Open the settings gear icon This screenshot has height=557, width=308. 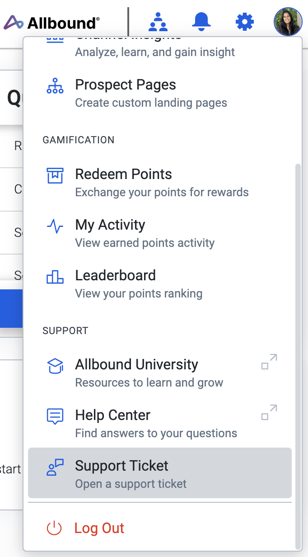tap(245, 21)
